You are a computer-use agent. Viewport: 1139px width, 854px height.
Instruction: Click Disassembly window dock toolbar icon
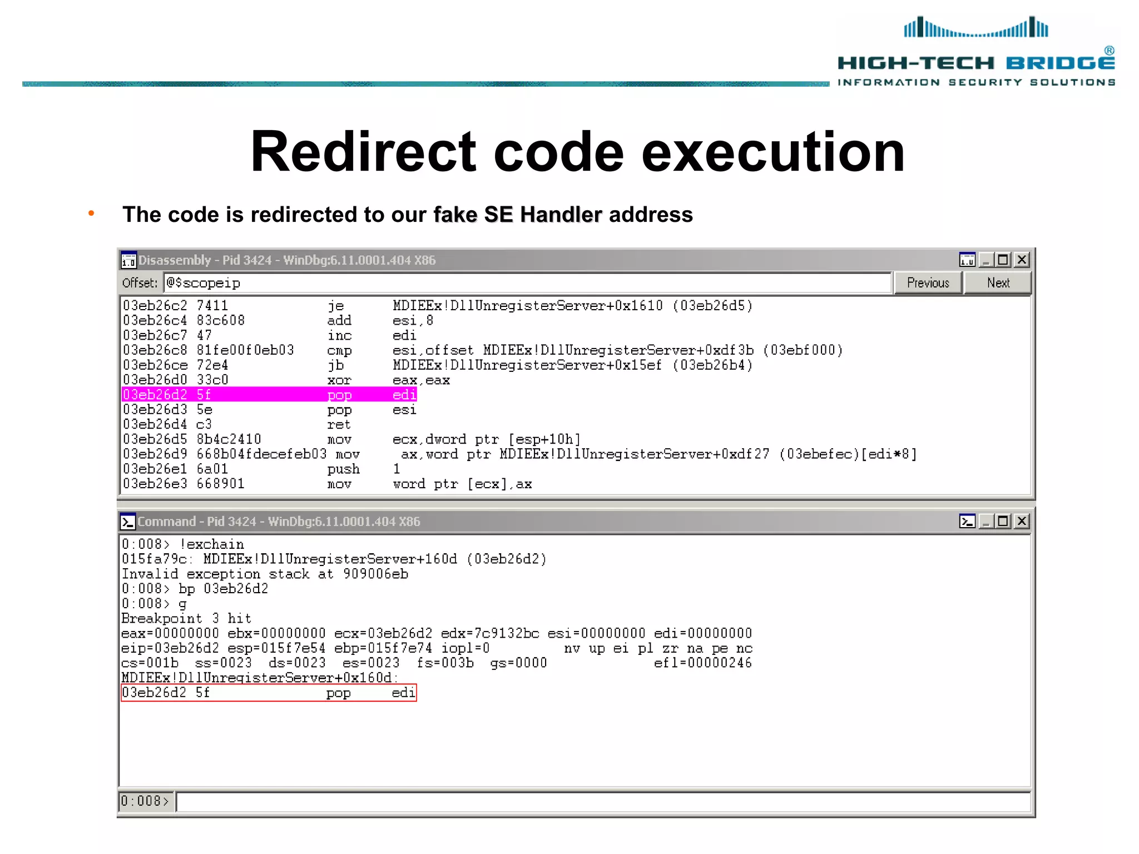pos(967,260)
